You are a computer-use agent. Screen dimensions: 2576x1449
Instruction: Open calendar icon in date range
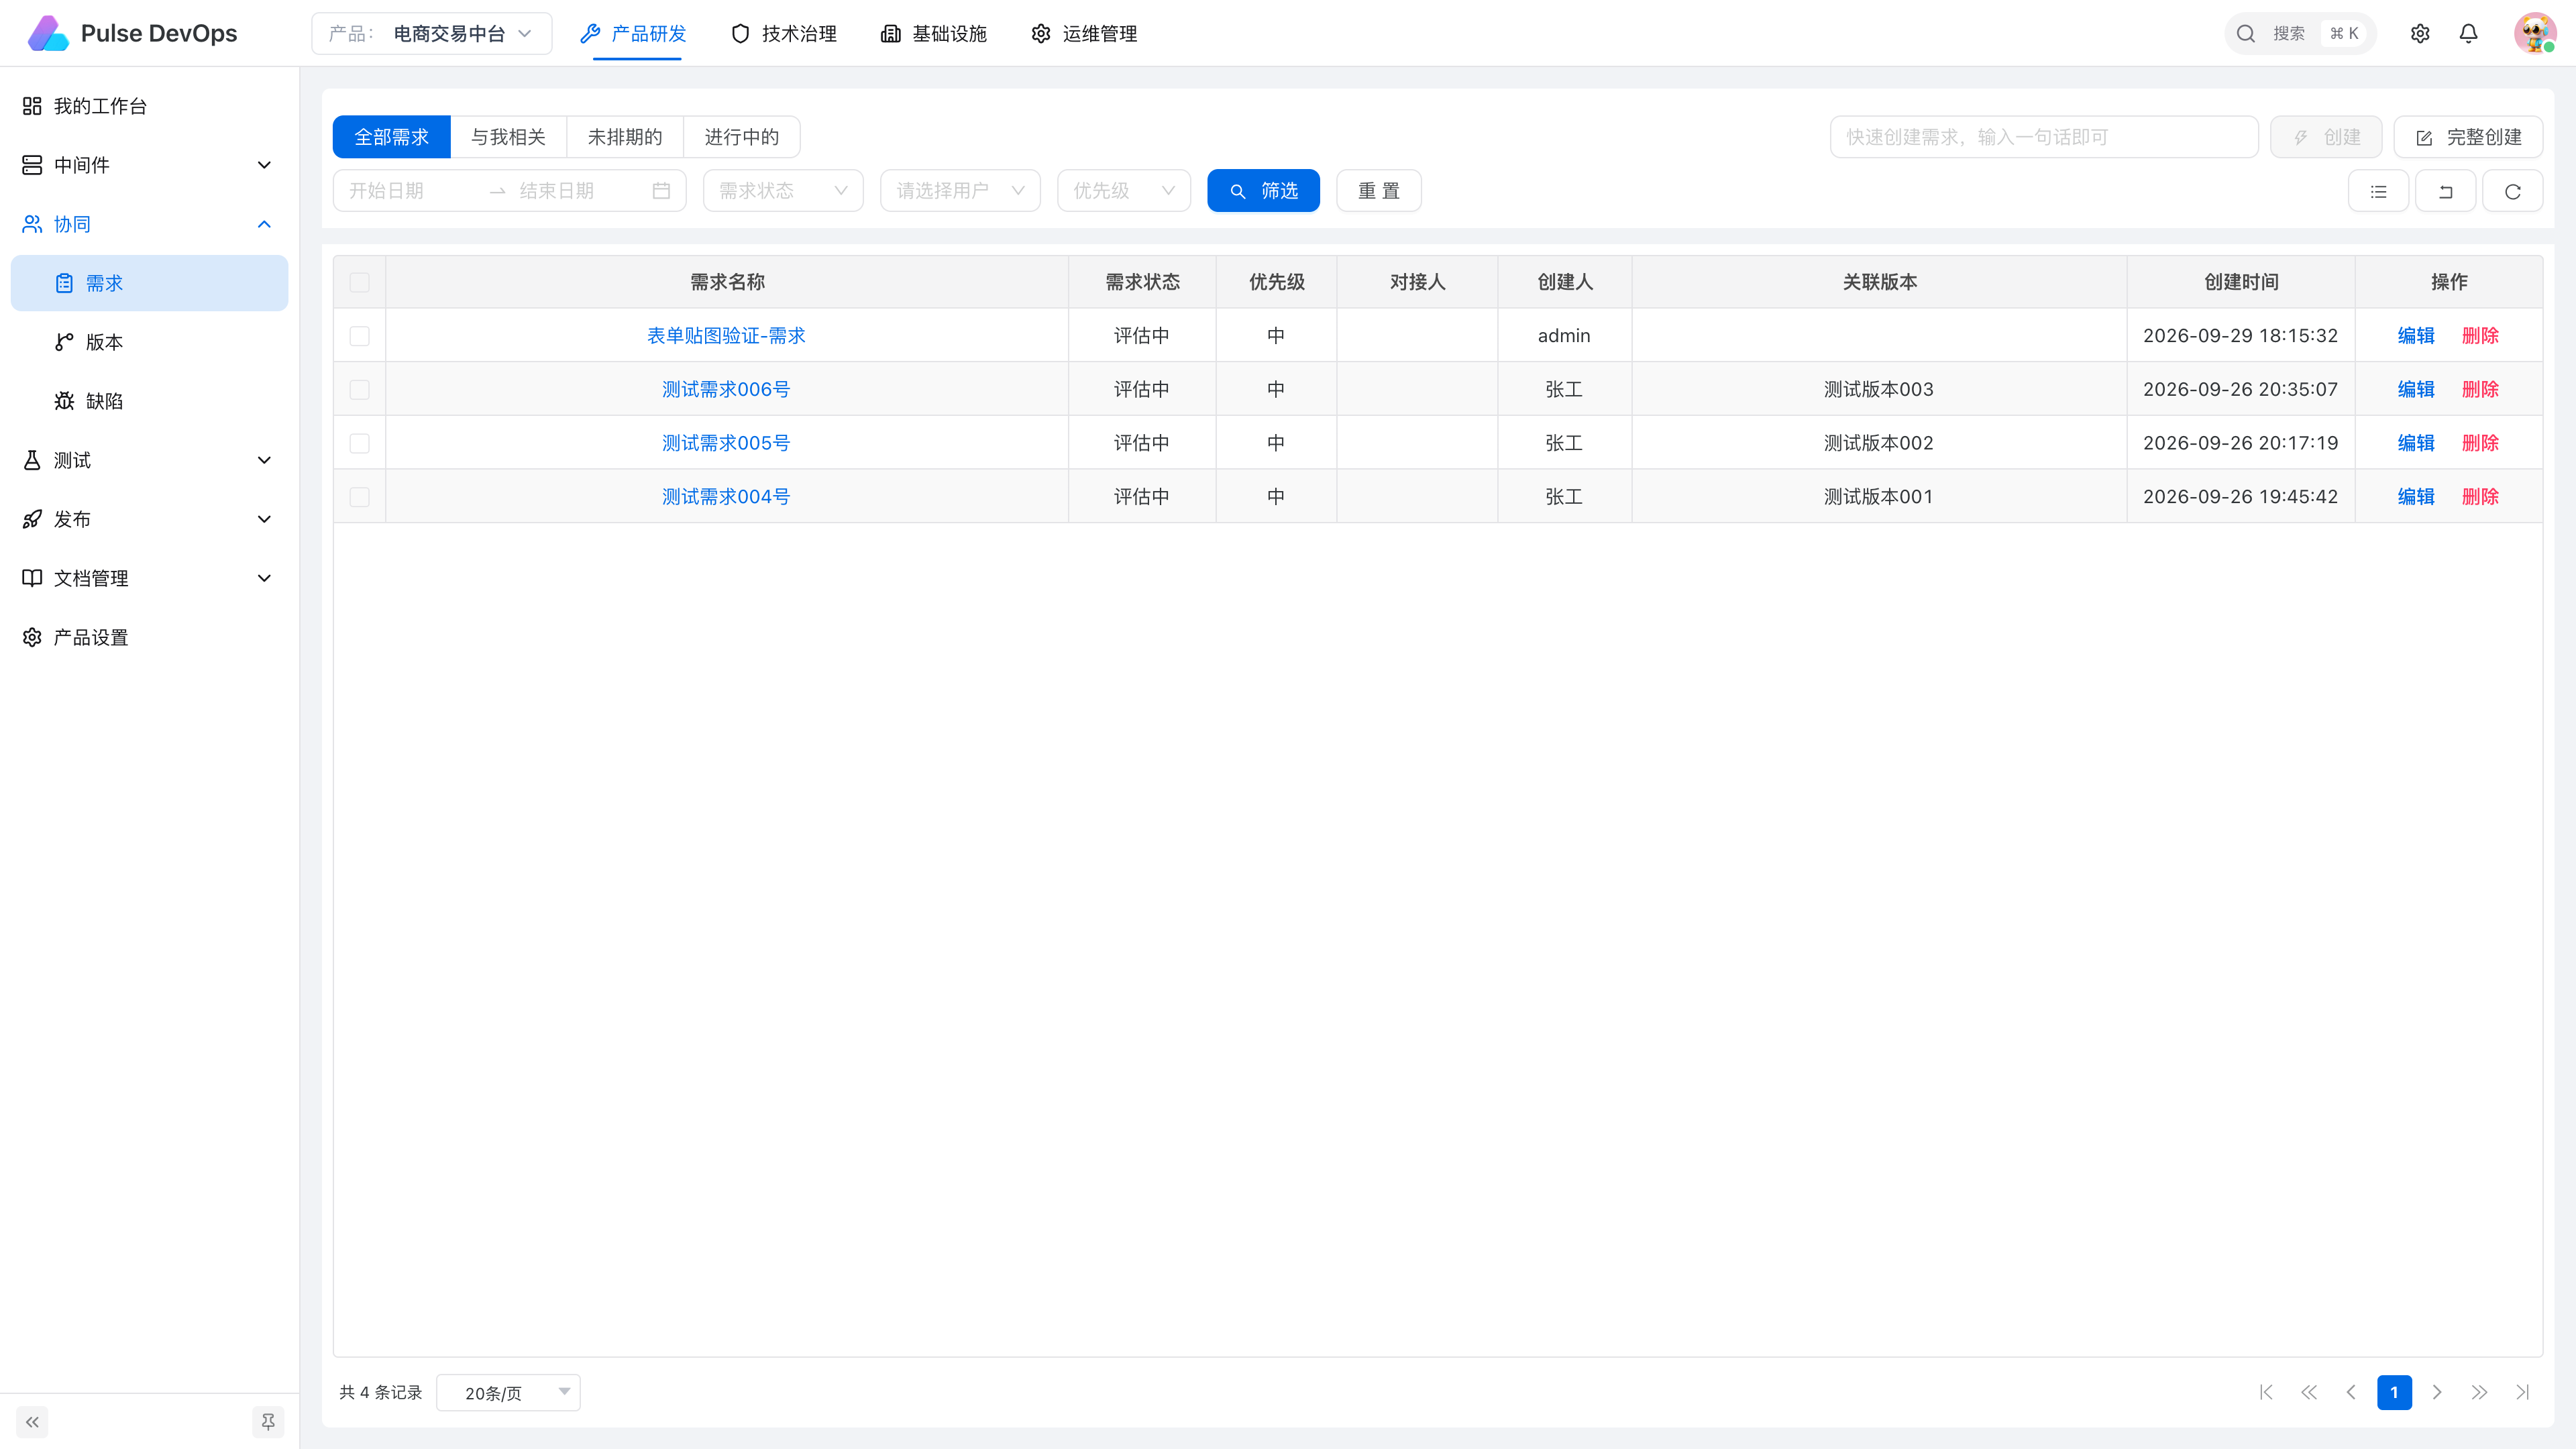pyautogui.click(x=661, y=191)
